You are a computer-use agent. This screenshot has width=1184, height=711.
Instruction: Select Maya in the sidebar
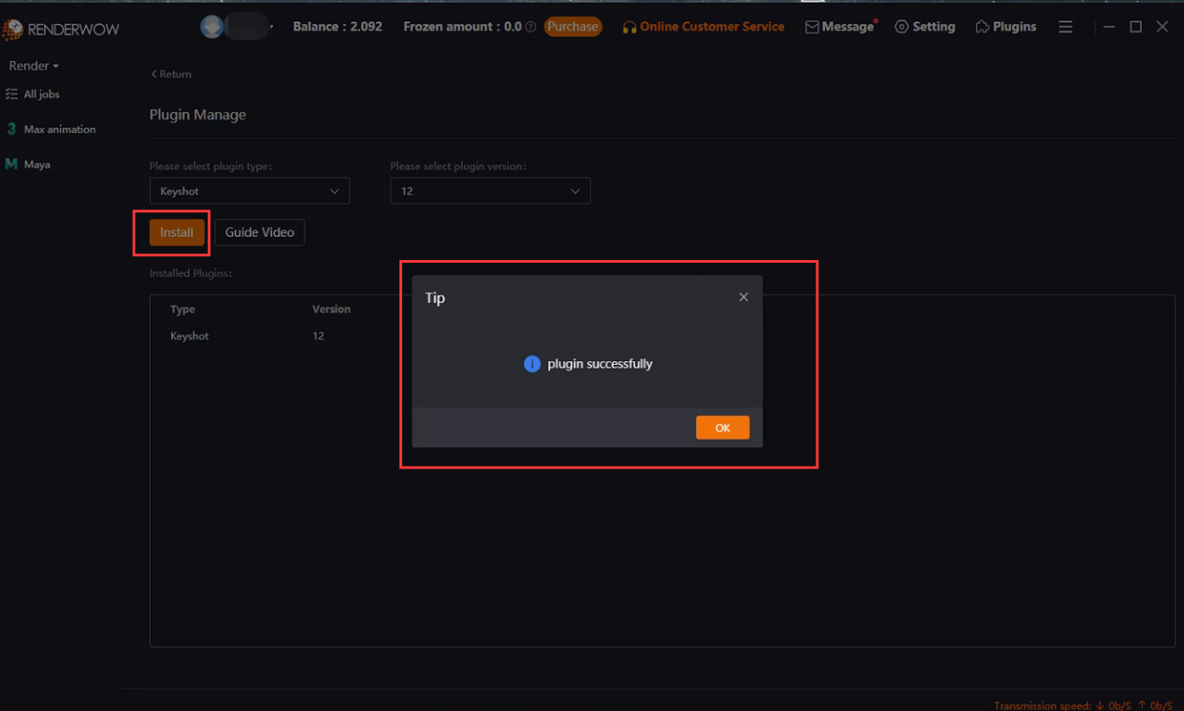pos(37,164)
